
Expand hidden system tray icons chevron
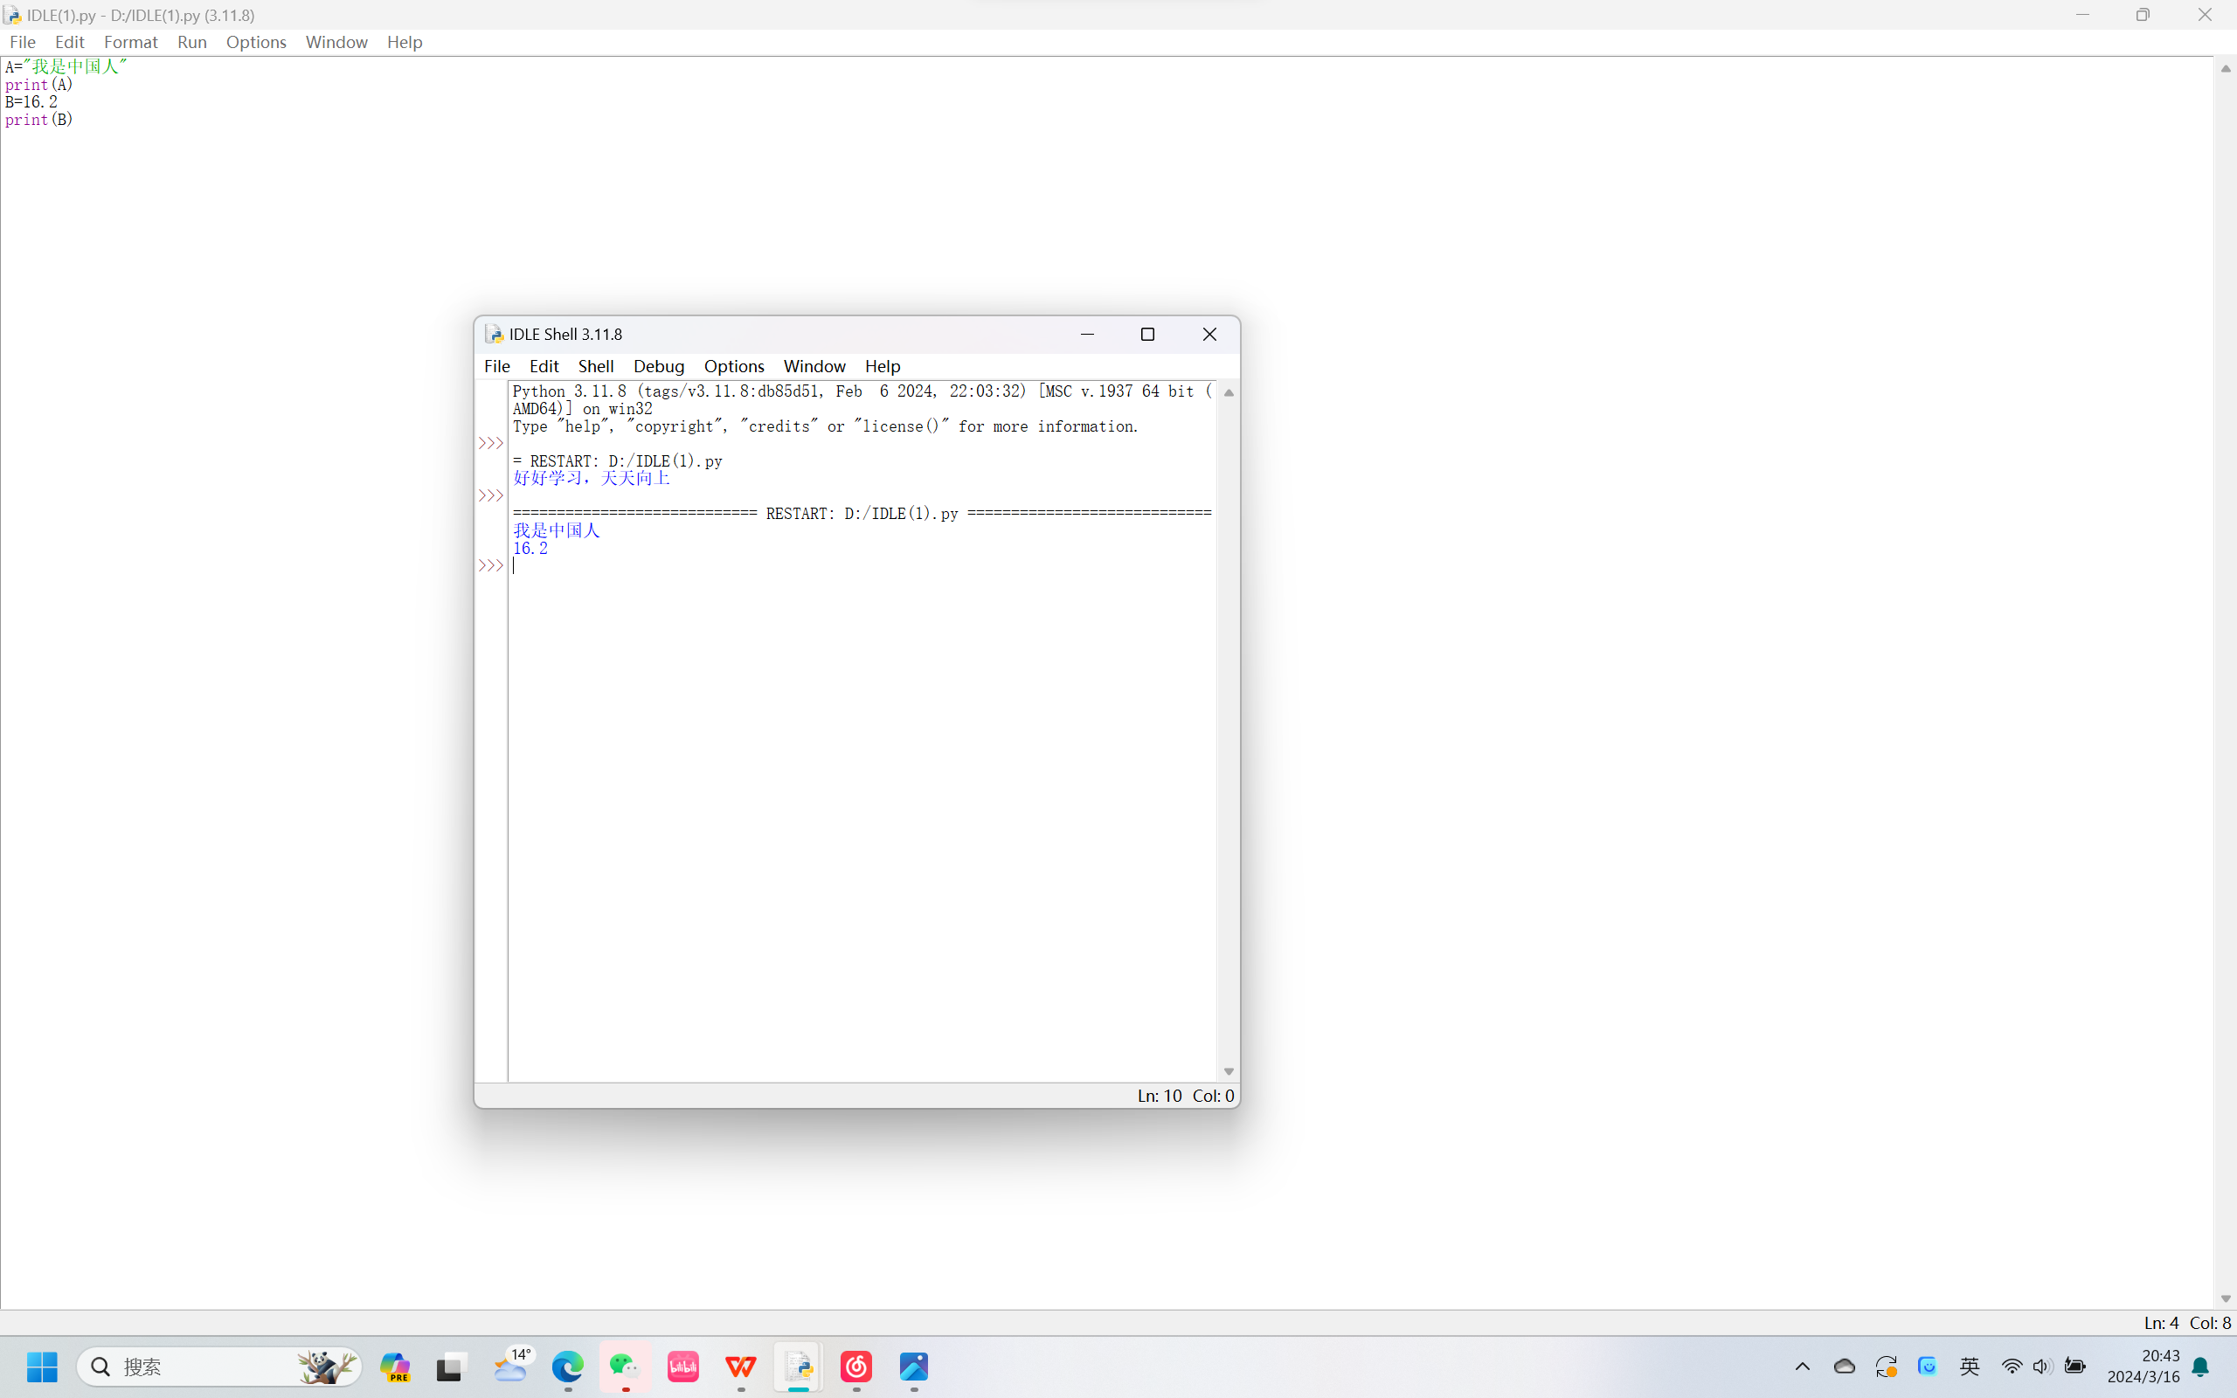(1803, 1366)
